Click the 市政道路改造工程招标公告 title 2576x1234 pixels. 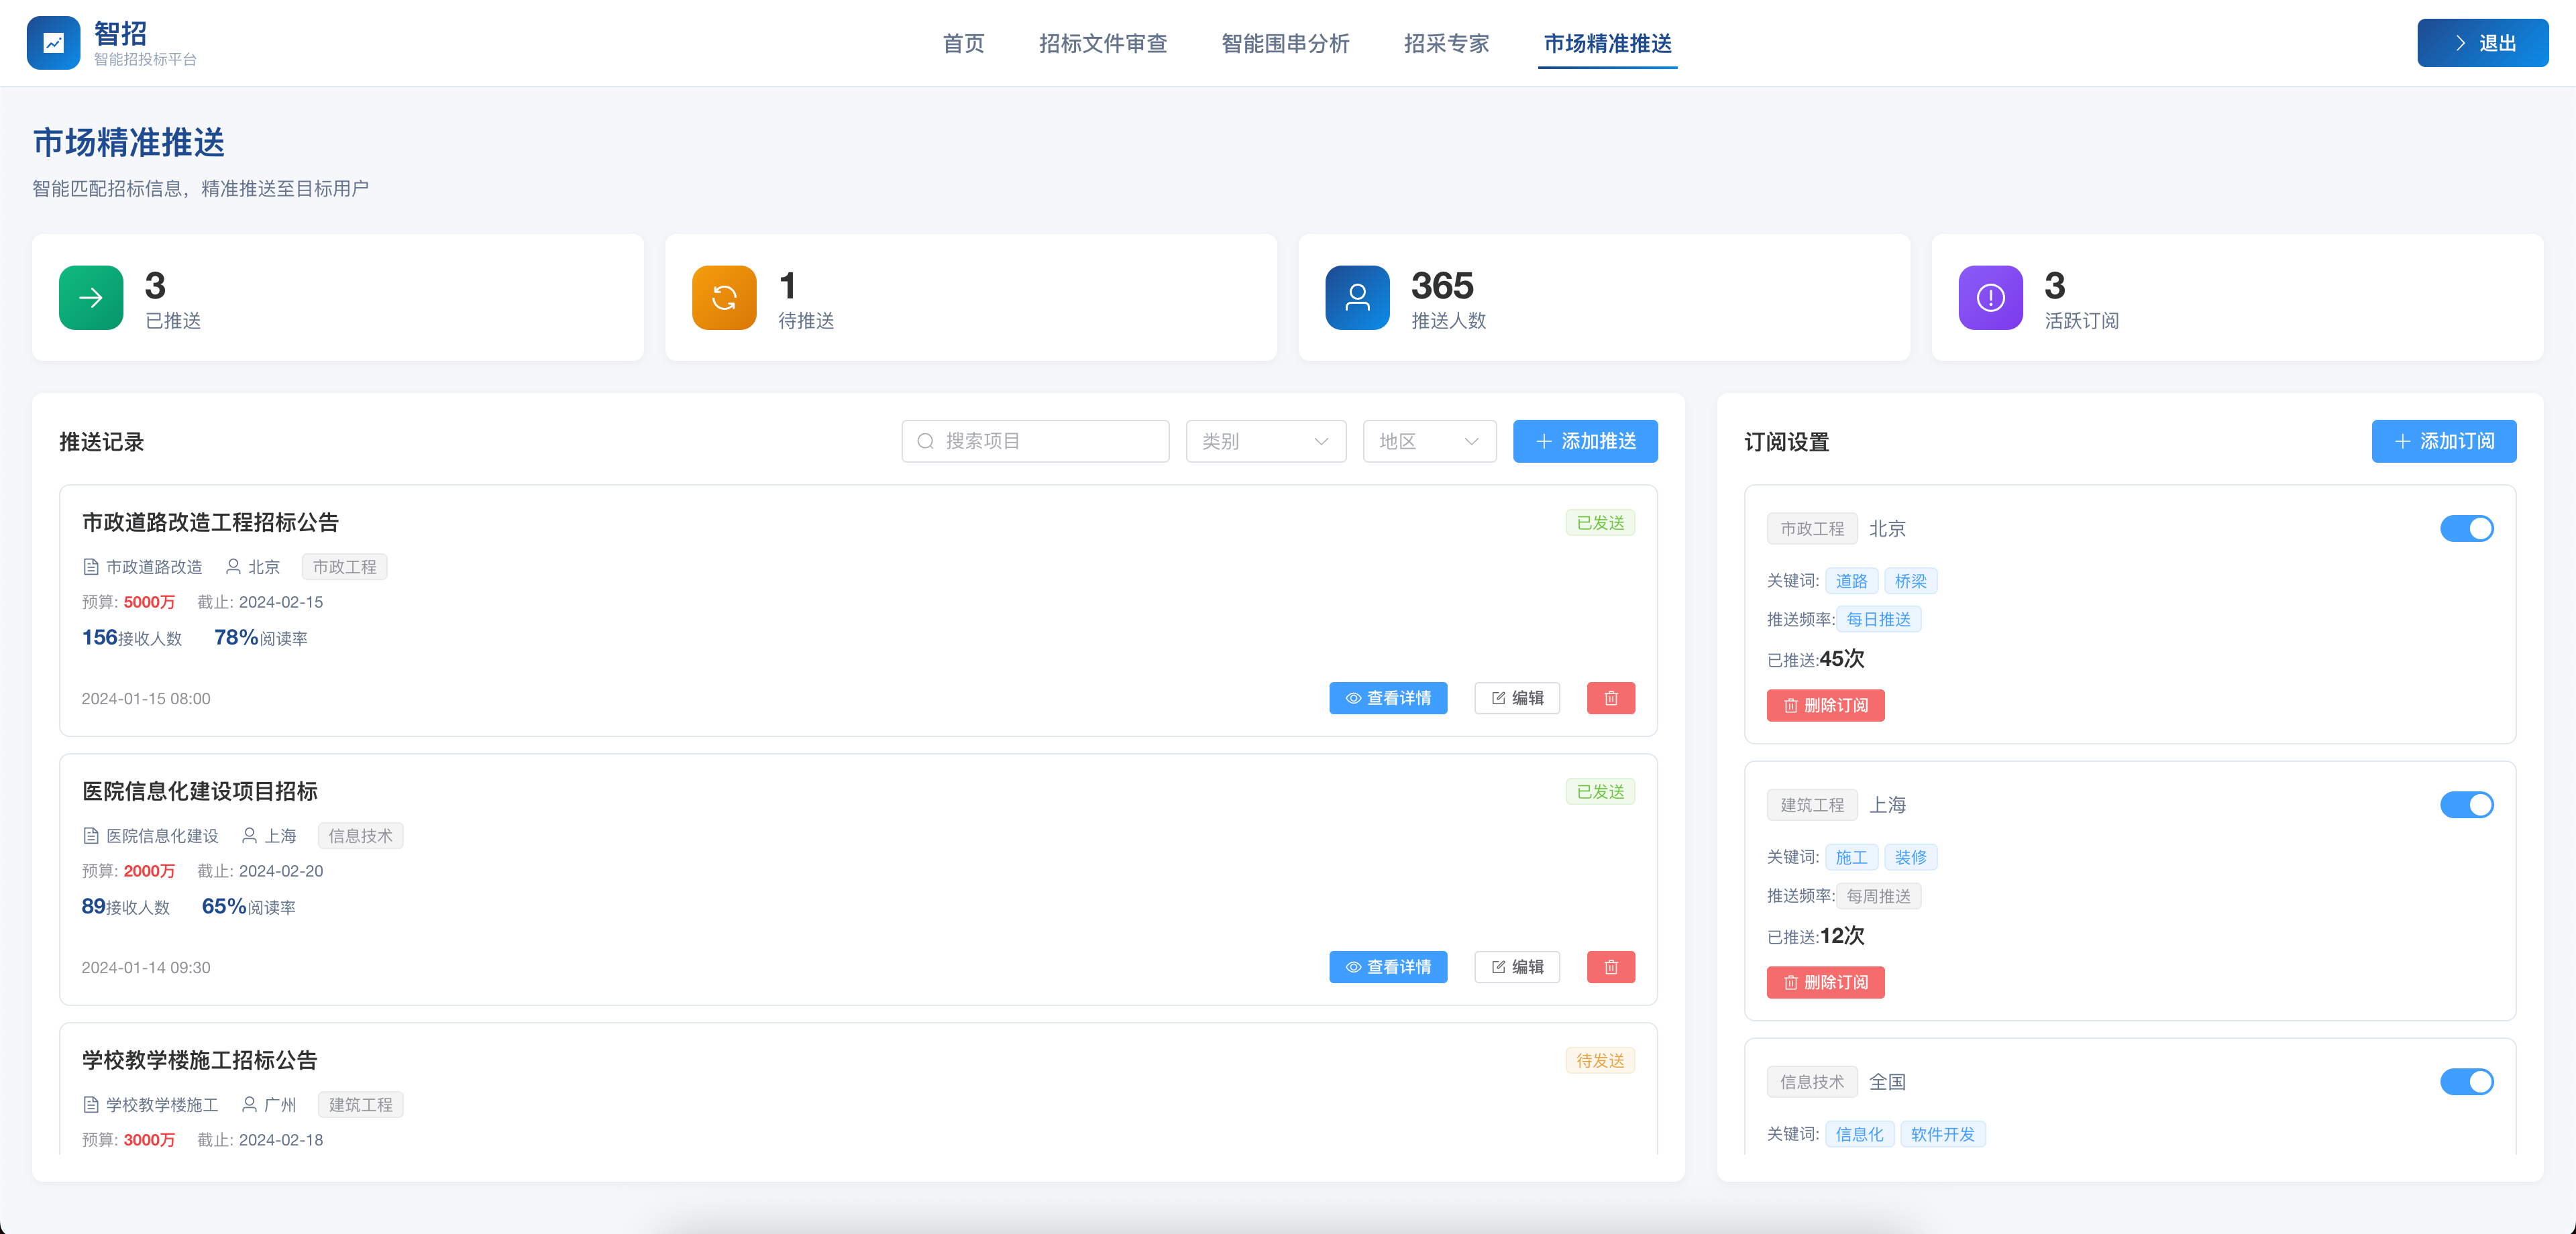pos(210,522)
